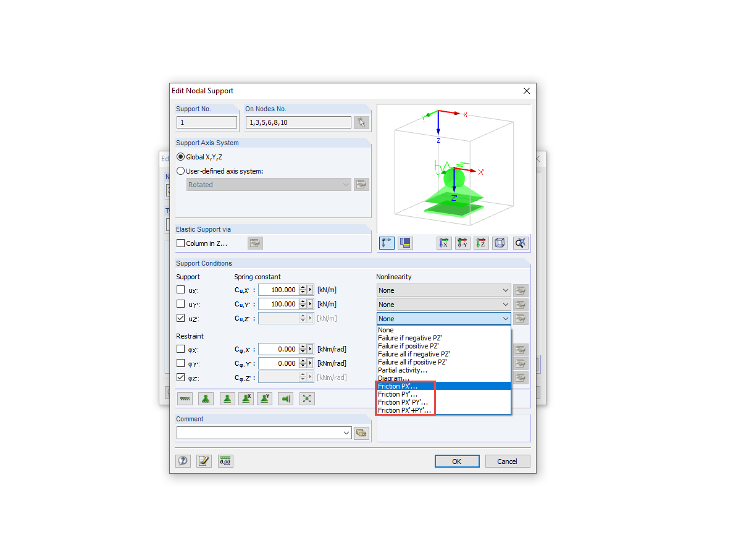Viewport: 741px width, 556px height.
Task: Check the uX' support checkbox
Action: (181, 290)
